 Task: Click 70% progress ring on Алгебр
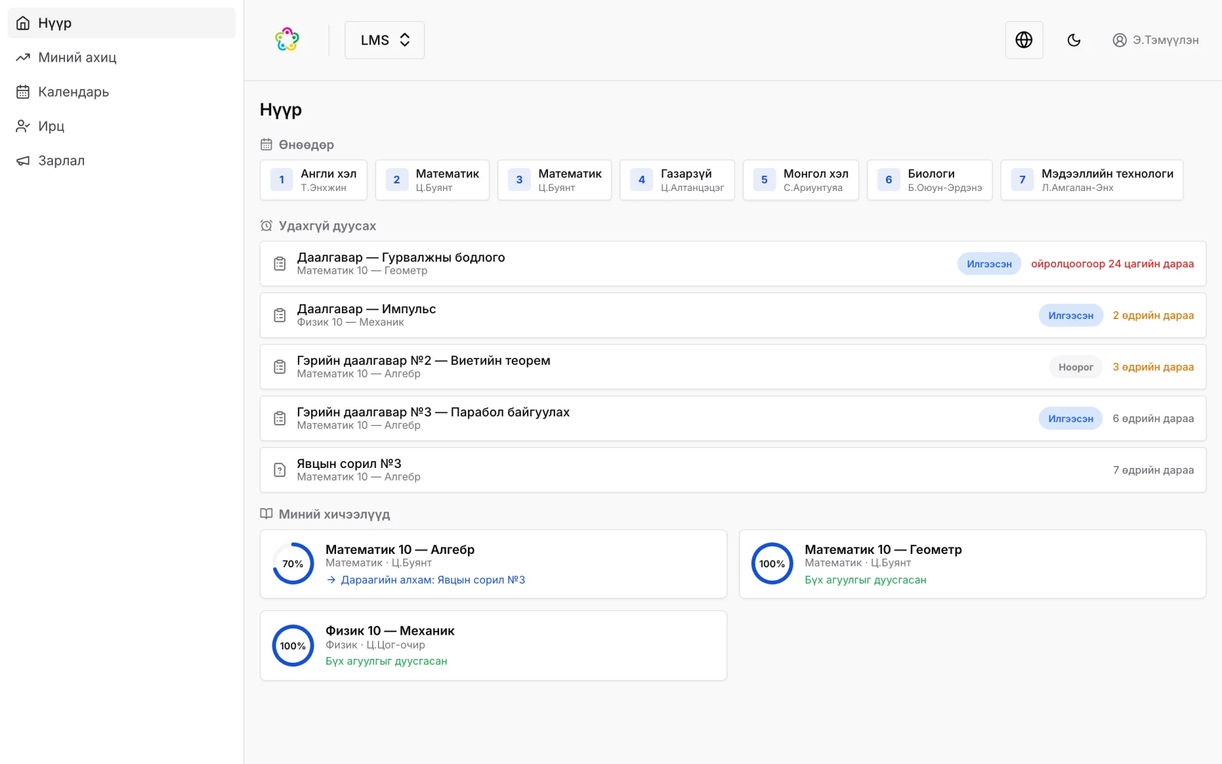pyautogui.click(x=293, y=563)
